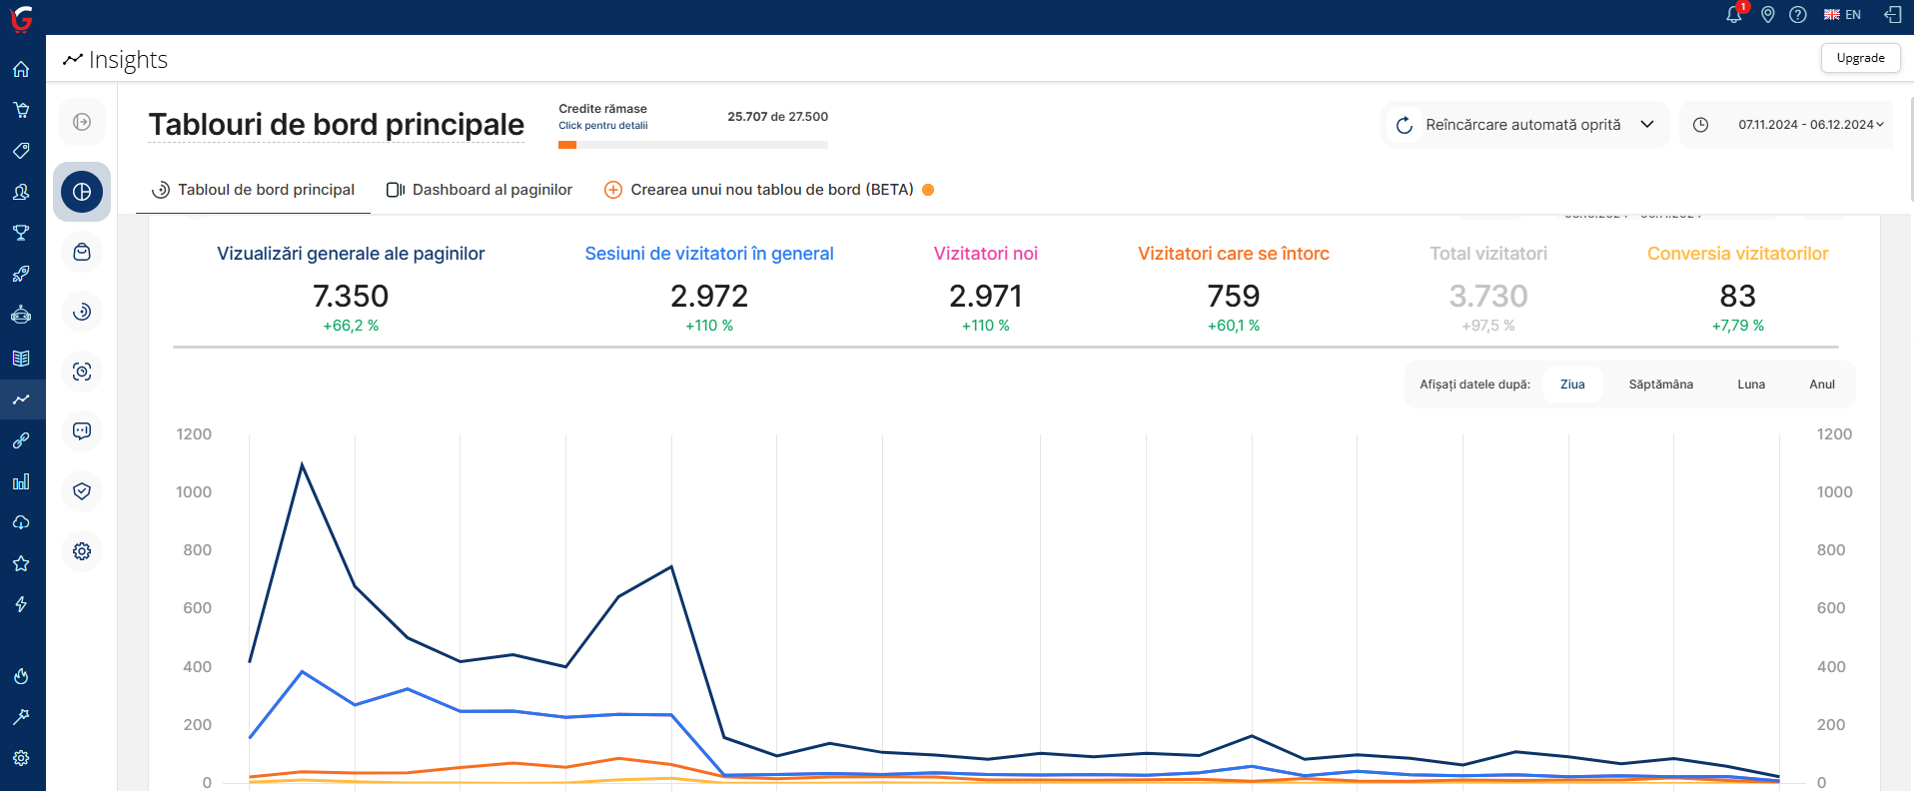Screen dimensions: 1914x791
Task: Open the open-book sidebar icon
Action: click(21, 359)
